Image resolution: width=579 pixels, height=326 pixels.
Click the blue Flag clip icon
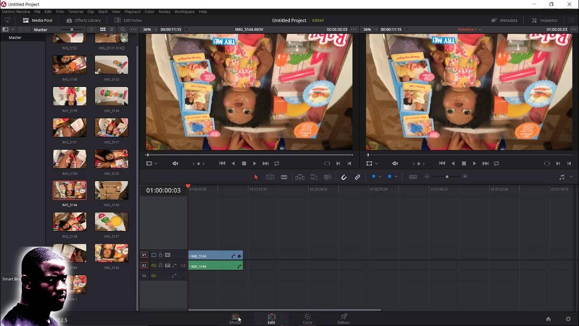tap(374, 177)
